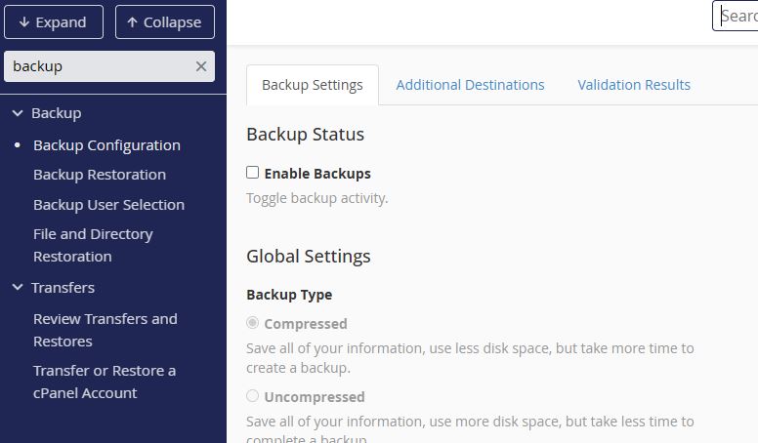
Task: Collapse the Backup section chevron
Action: pos(18,113)
